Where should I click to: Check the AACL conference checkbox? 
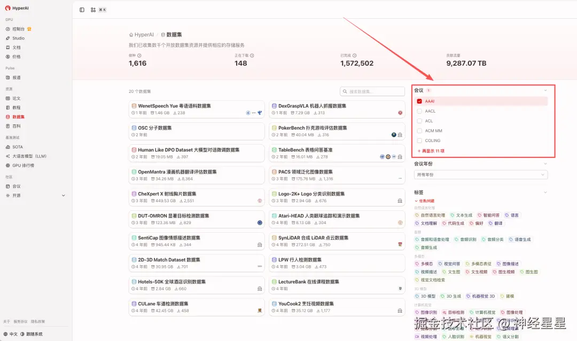click(419, 111)
